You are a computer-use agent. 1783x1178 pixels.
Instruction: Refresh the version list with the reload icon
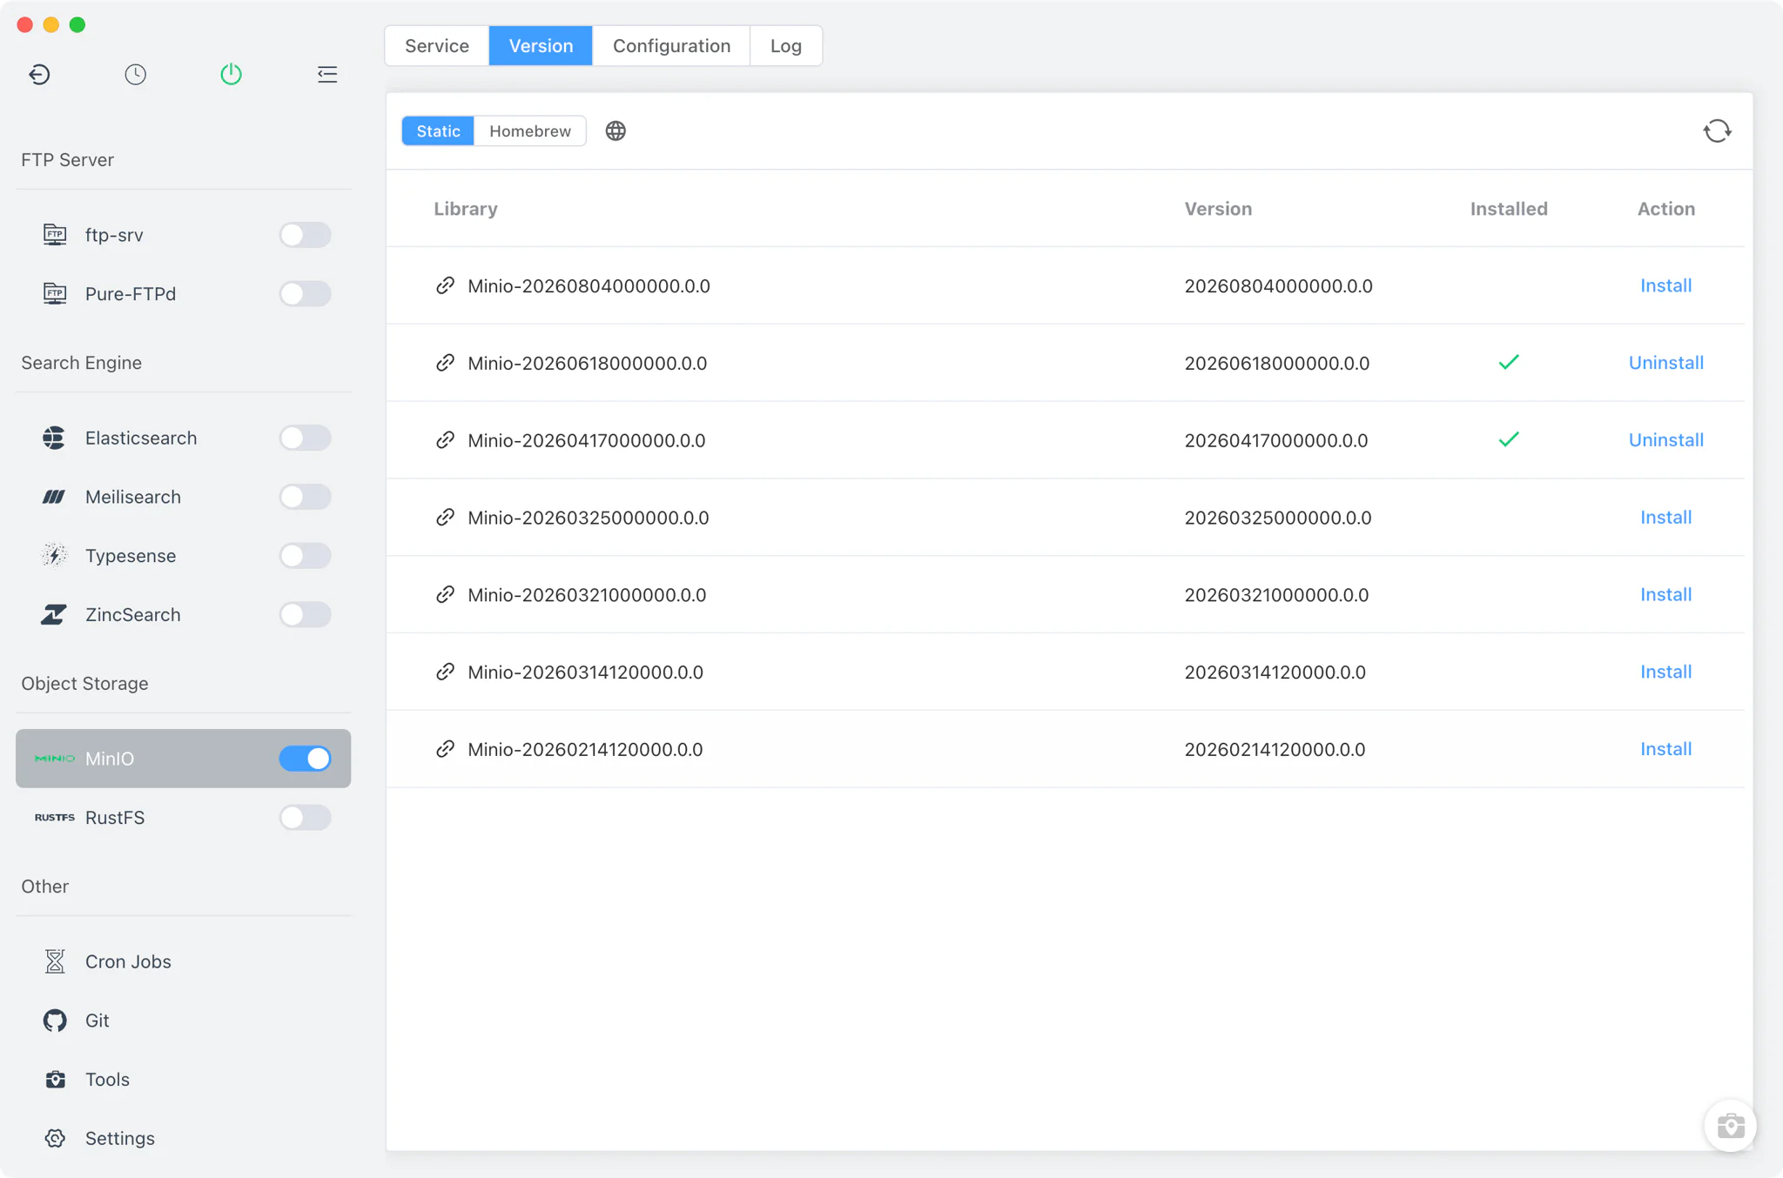click(1717, 131)
